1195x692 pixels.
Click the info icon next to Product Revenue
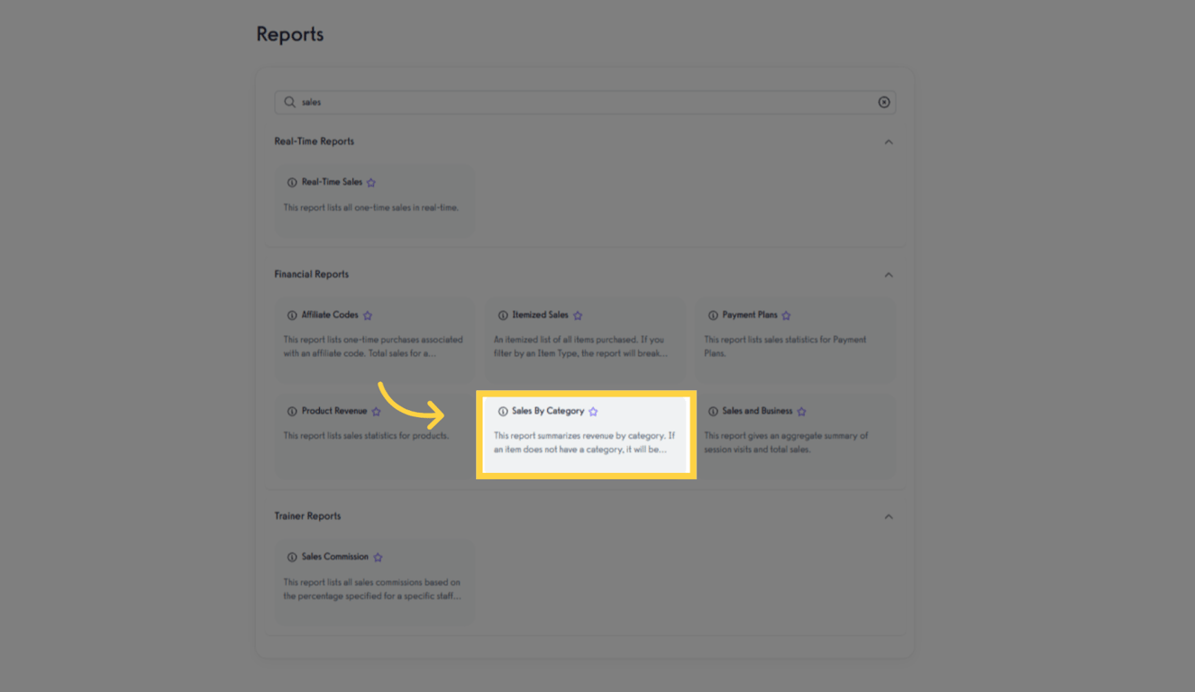pos(292,411)
